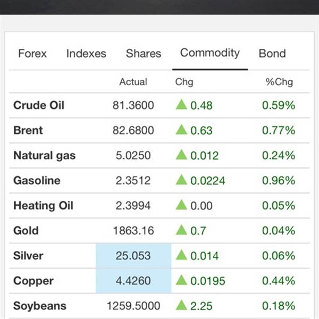Open the Forex tab
The image size is (319, 319).
point(32,54)
